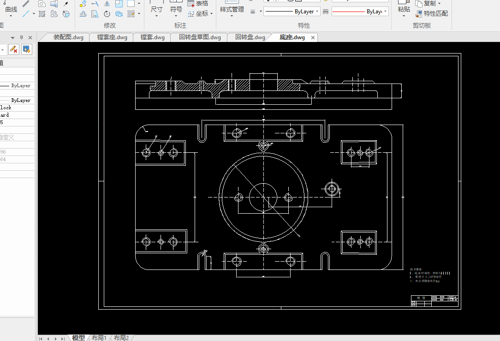Click the hatch pattern icon
The height and width of the screenshot is (341, 500).
[x=42, y=14]
